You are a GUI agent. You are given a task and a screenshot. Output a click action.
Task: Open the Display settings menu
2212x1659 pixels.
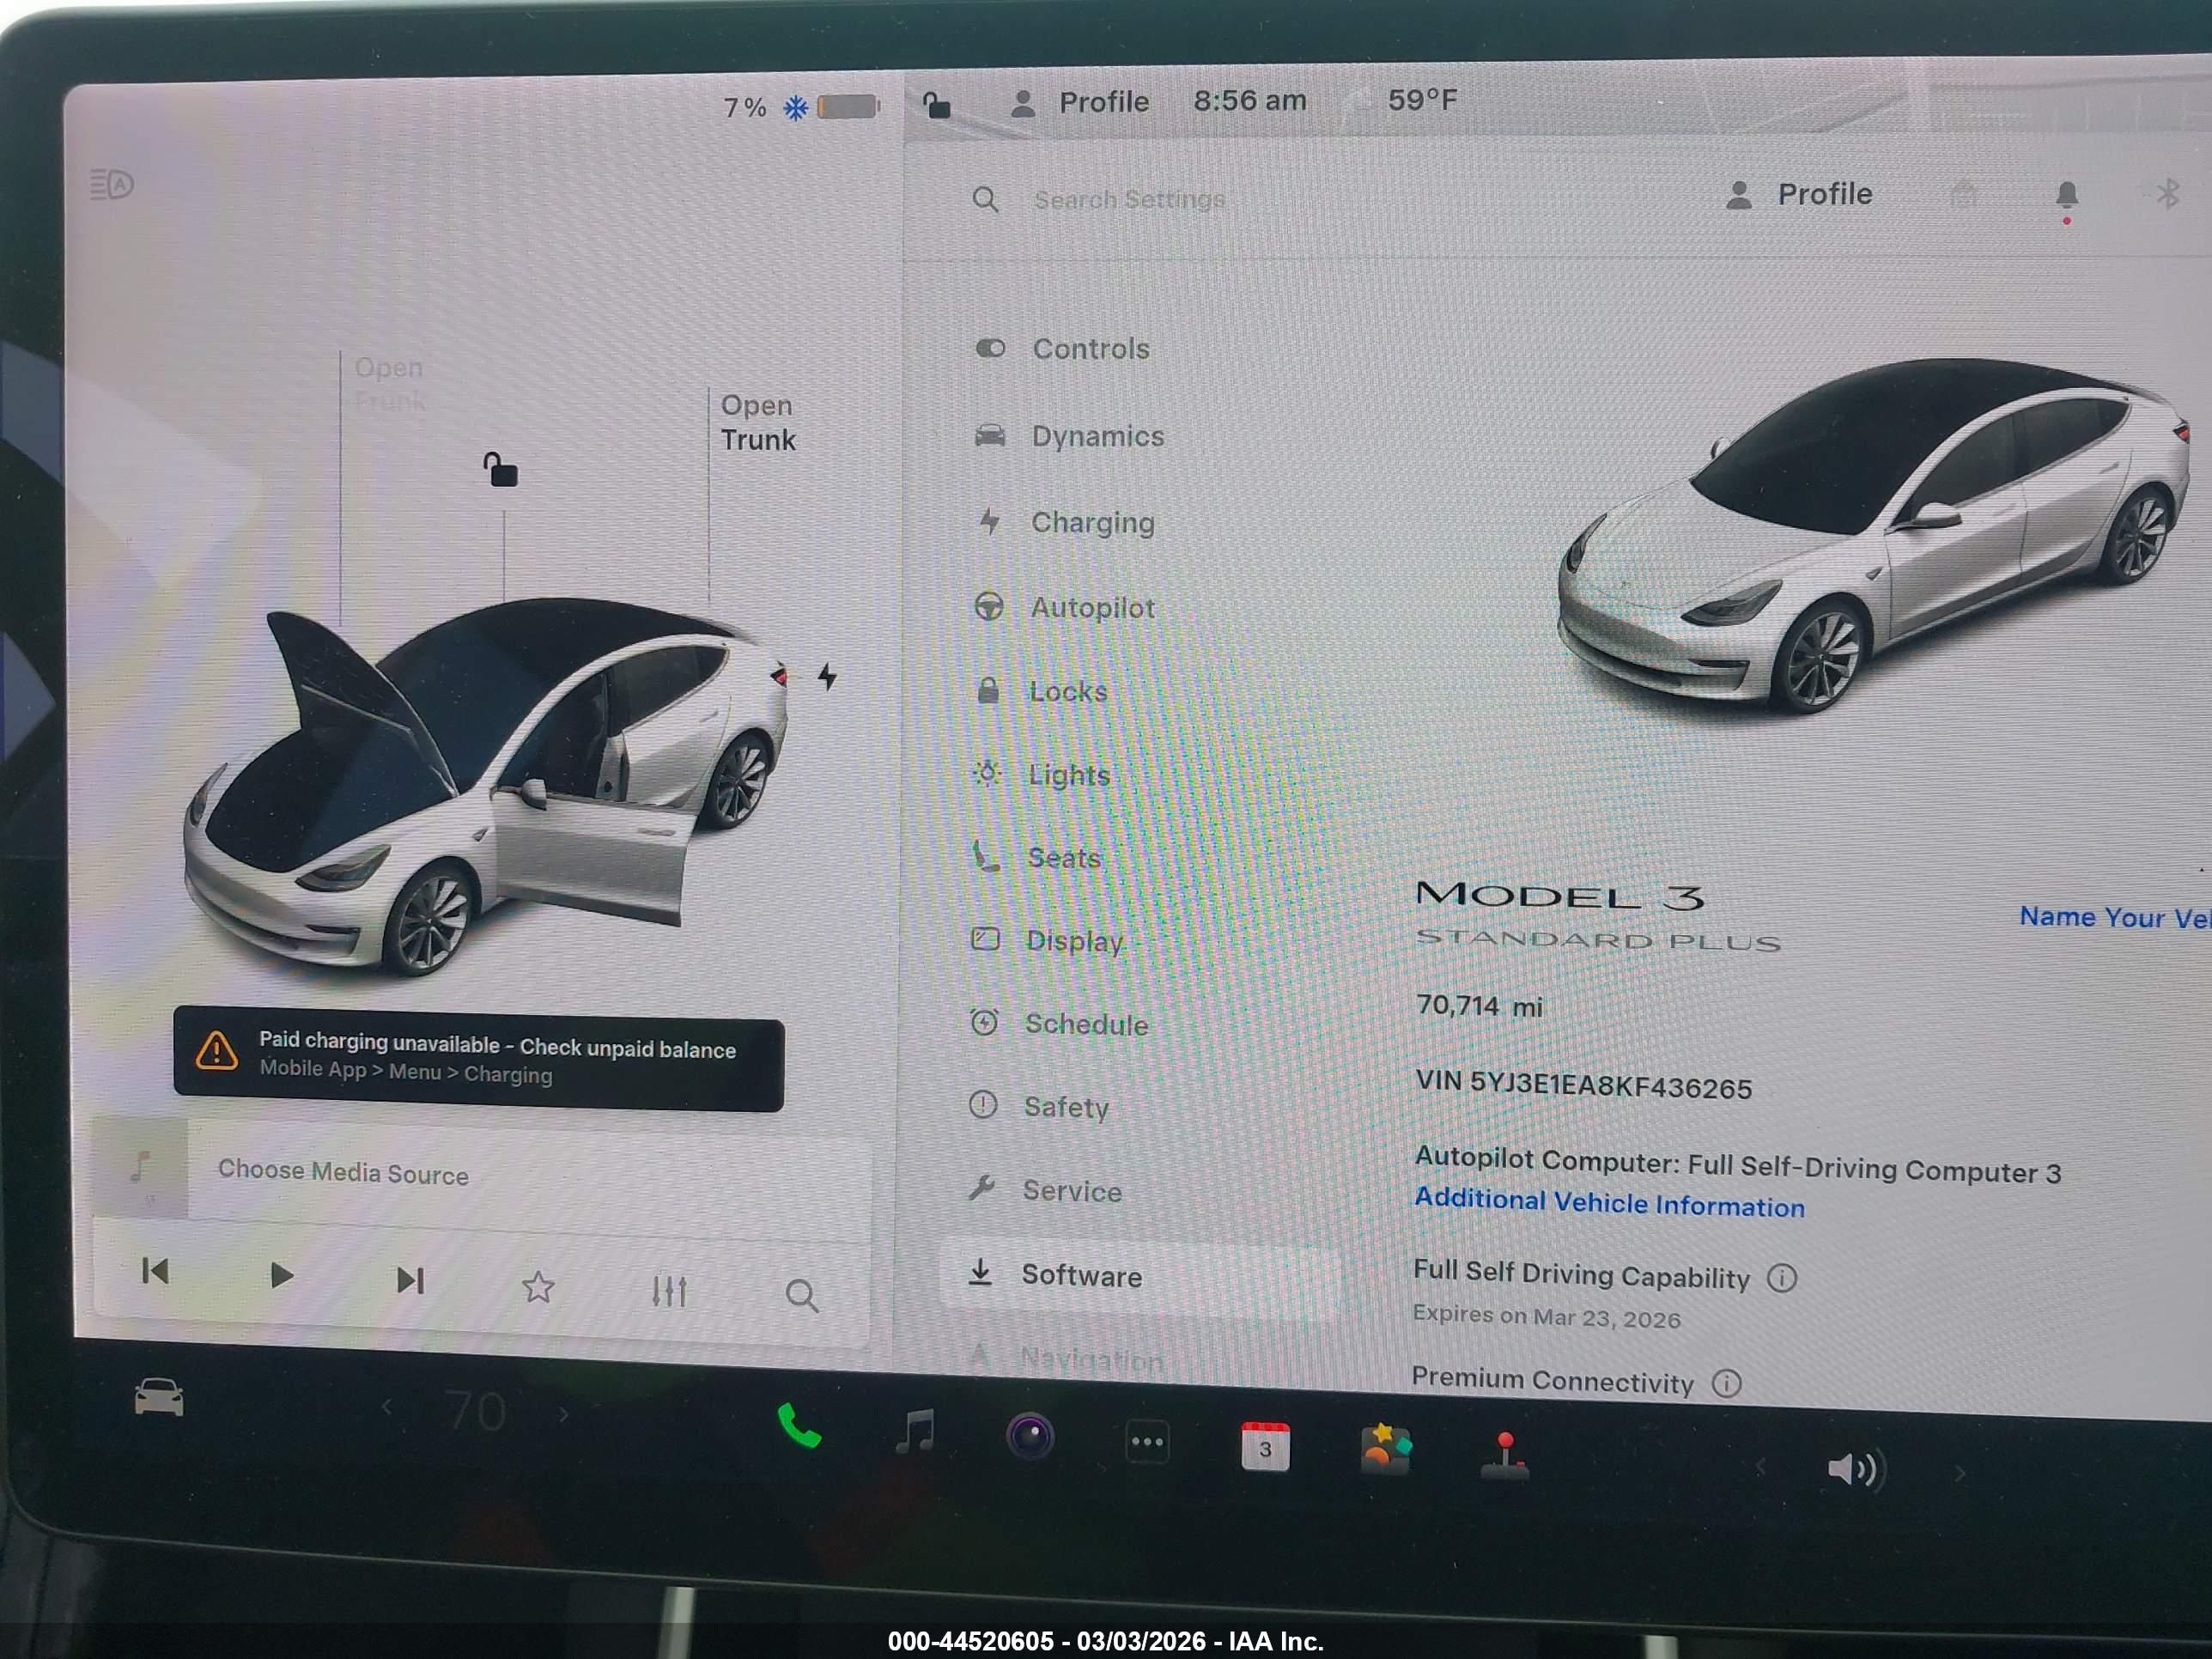[1048, 940]
